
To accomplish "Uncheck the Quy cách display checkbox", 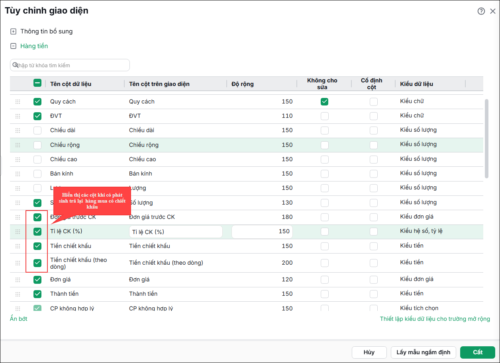I will tap(37, 101).
